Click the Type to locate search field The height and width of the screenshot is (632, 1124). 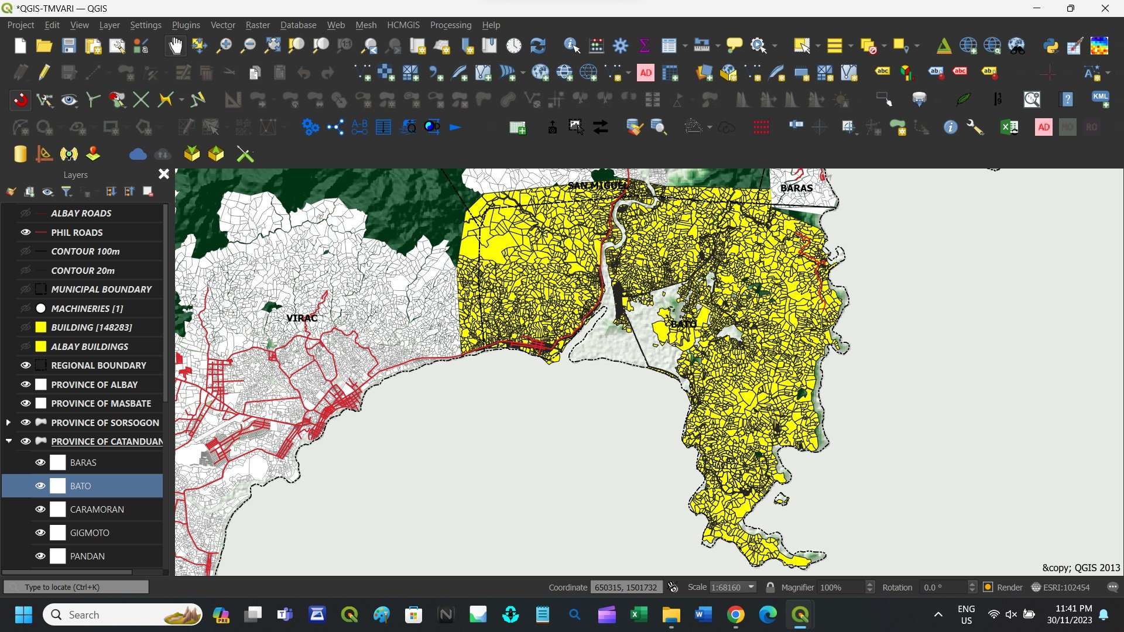tap(76, 587)
